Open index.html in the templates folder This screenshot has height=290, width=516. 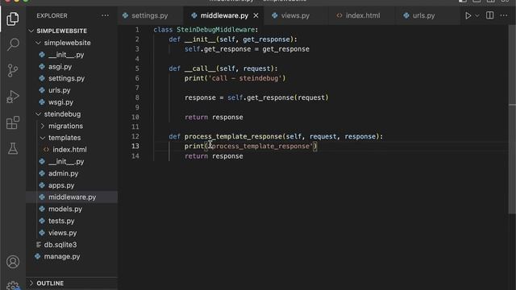(69, 150)
